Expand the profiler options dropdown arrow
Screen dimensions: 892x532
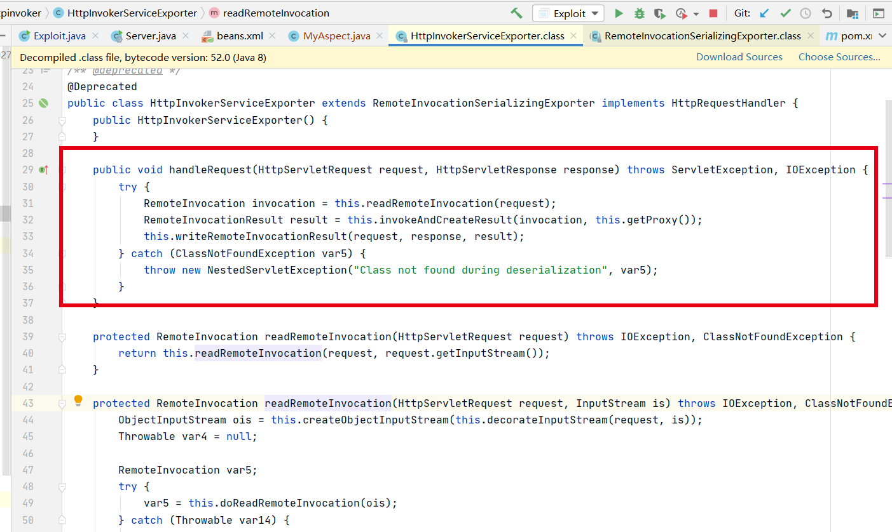click(x=696, y=13)
